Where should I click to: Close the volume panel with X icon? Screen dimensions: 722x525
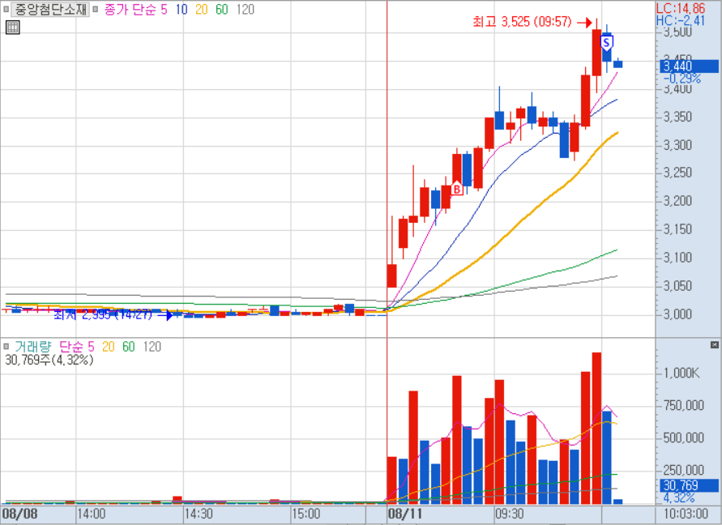714,345
